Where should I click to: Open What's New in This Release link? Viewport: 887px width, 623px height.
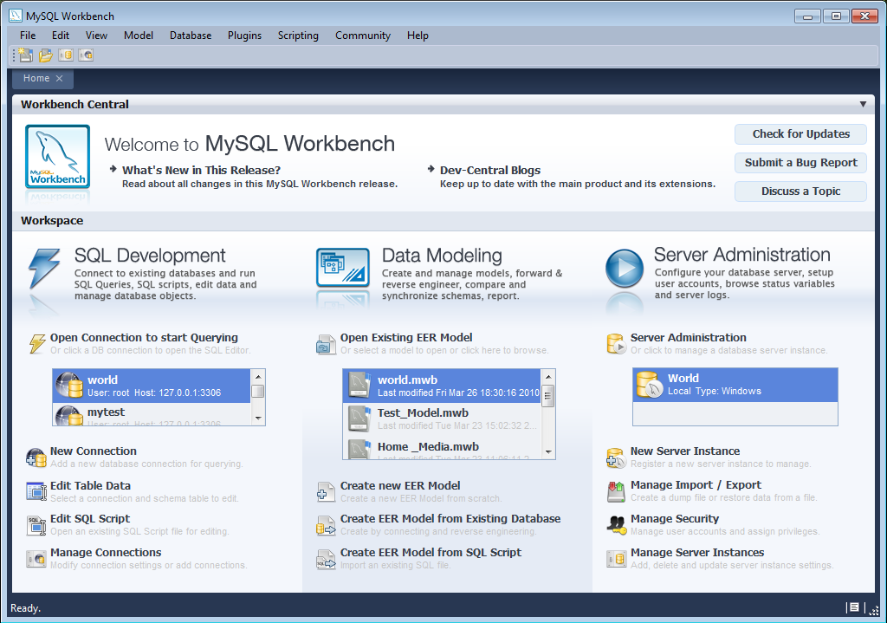pyautogui.click(x=201, y=170)
